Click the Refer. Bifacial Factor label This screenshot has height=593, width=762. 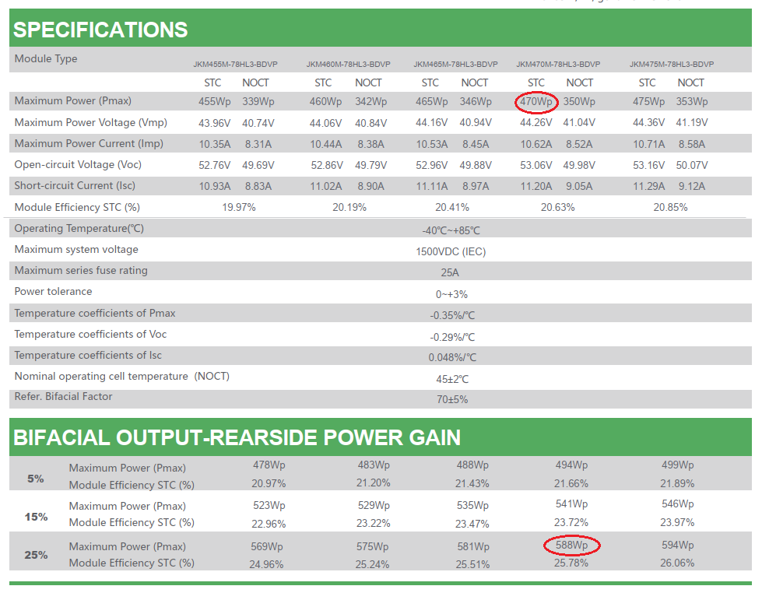(63, 396)
